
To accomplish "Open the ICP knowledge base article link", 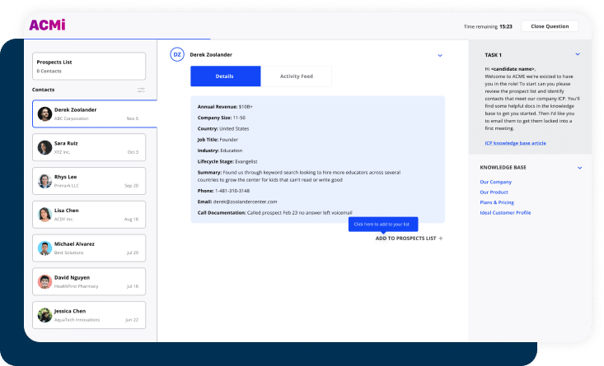I will coord(515,143).
